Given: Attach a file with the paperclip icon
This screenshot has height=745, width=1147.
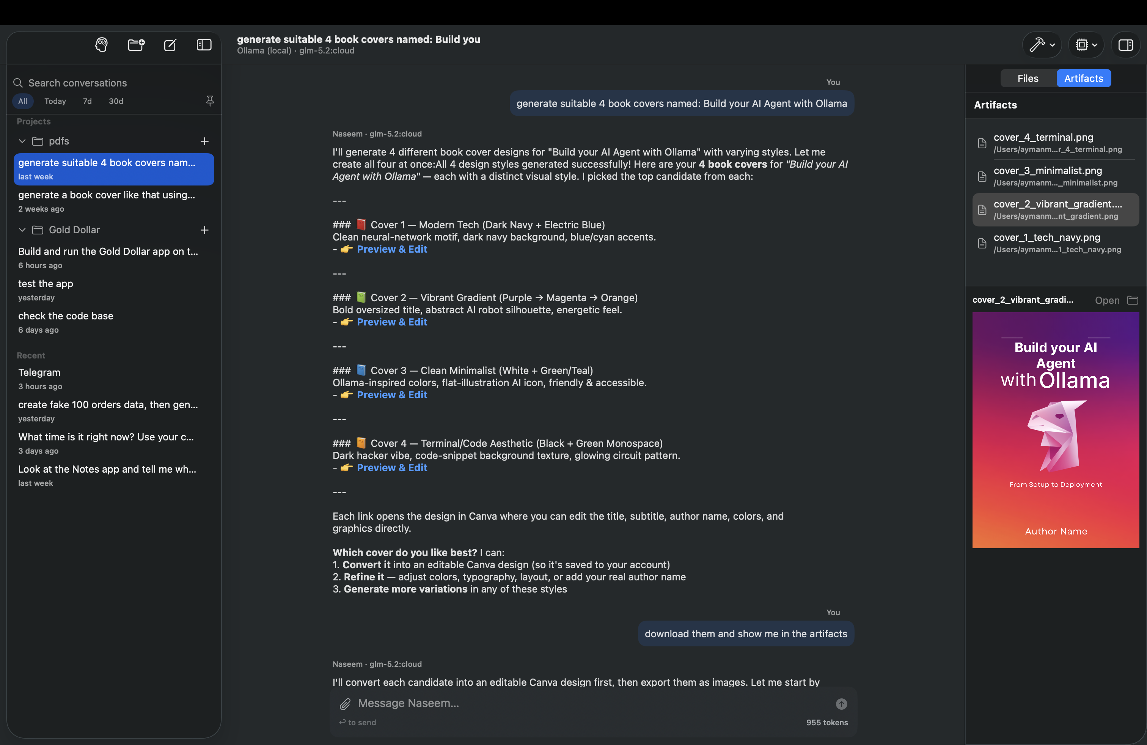Looking at the screenshot, I should pyautogui.click(x=345, y=704).
